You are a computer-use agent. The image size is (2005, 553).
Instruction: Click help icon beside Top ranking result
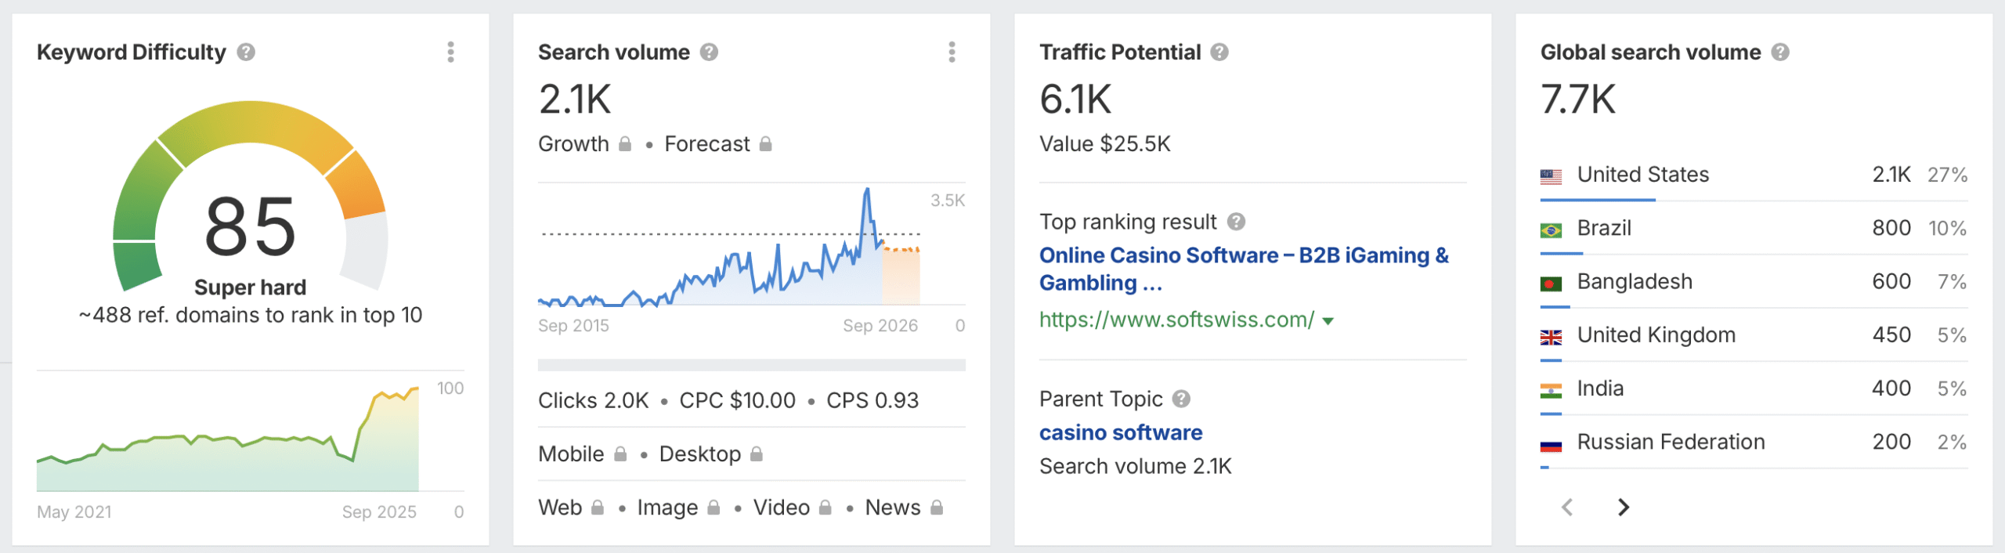click(1236, 222)
